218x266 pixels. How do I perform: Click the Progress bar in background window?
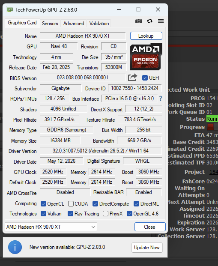click(x=212, y=127)
